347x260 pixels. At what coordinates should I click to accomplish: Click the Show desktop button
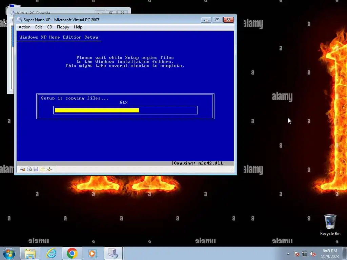(345, 253)
